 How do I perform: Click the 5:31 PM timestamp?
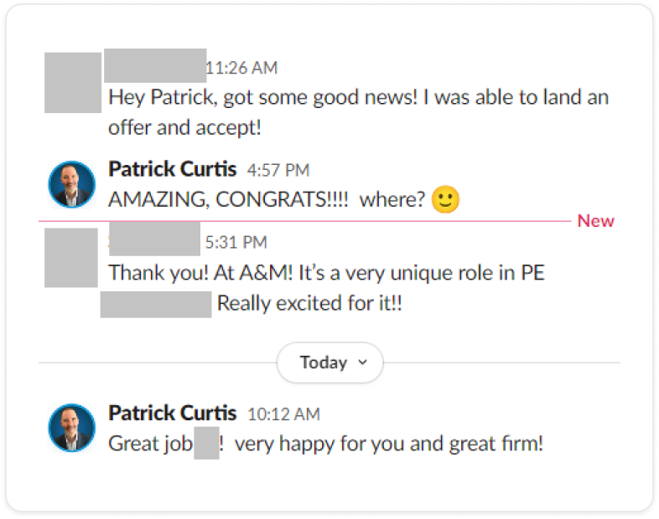[236, 243]
